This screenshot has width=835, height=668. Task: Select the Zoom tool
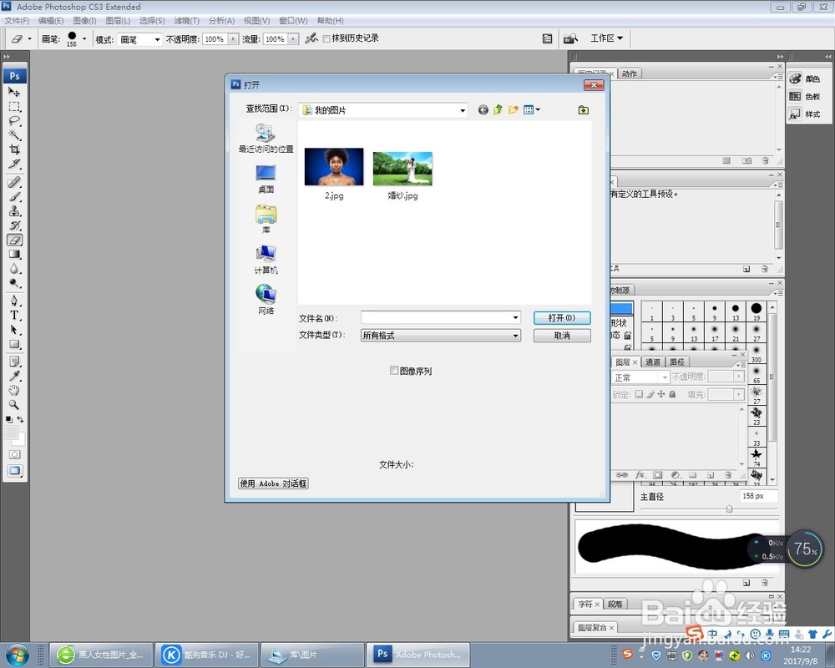pyautogui.click(x=15, y=407)
